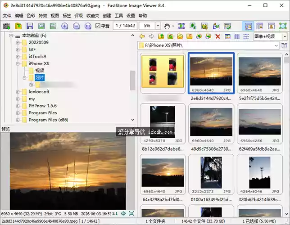This screenshot has height=225, width=290.
Task: Go to the previous image
Action: click(x=41, y=26)
